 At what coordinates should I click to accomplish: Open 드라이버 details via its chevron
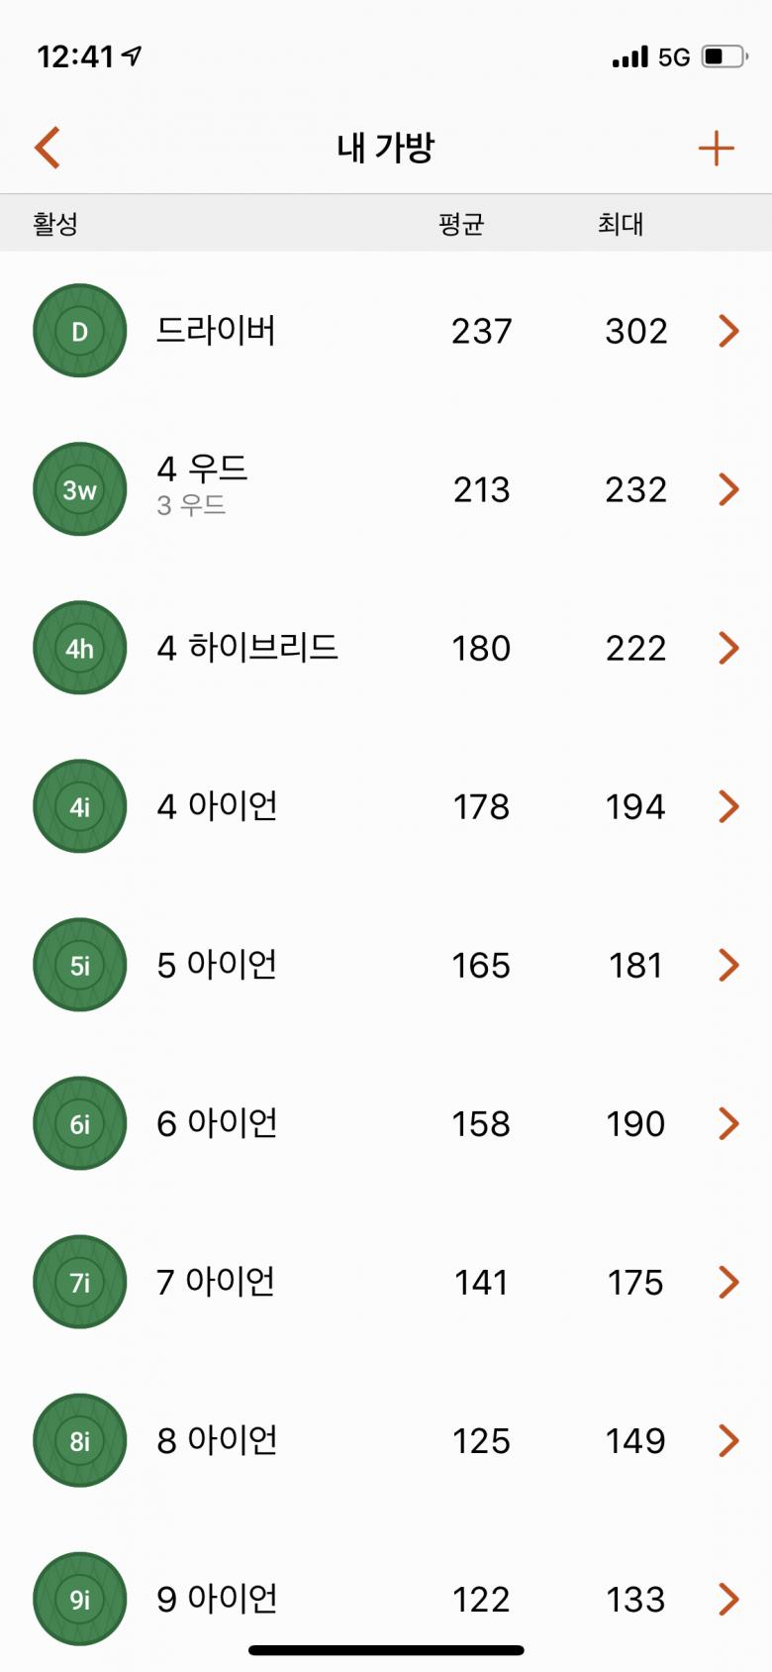728,331
